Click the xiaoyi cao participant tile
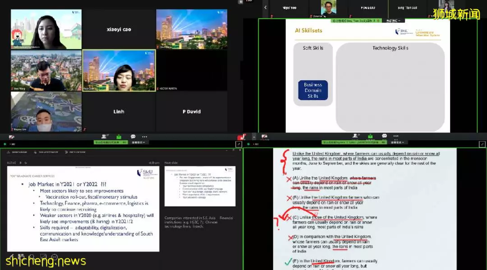Image resolution: width=487 pixels, height=270 pixels. (x=119, y=29)
